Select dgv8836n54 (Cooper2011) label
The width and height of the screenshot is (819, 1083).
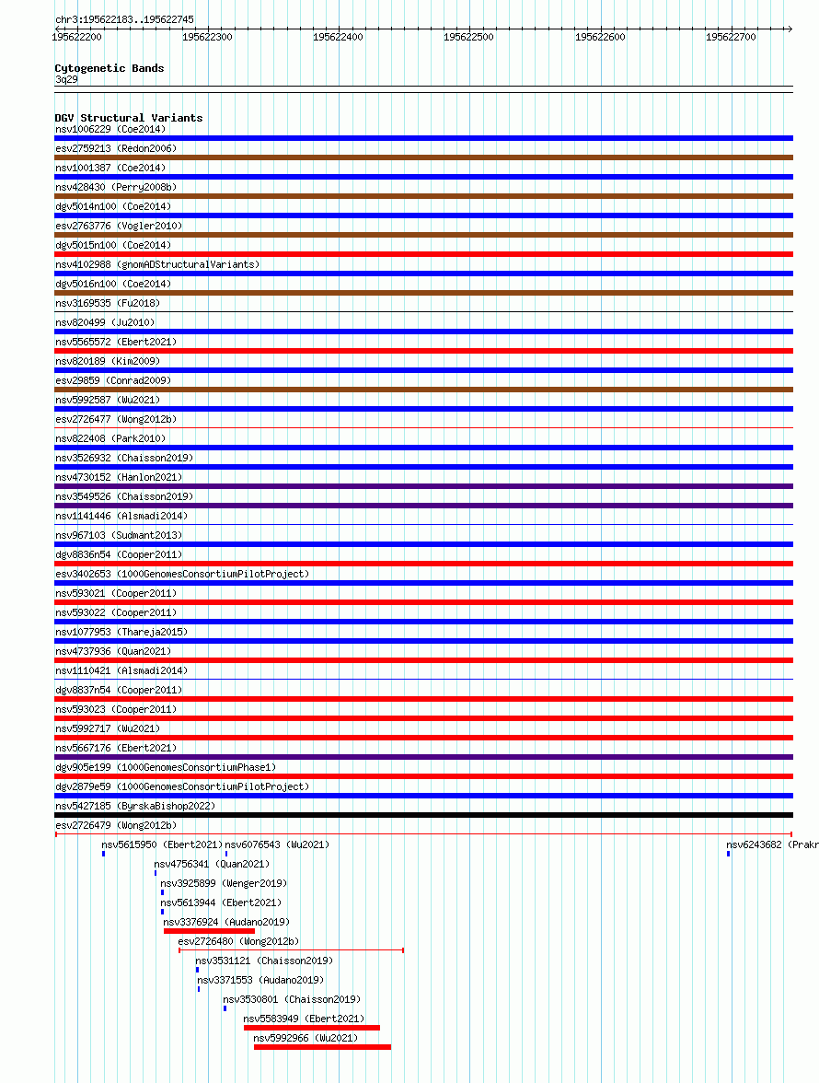coord(119,554)
